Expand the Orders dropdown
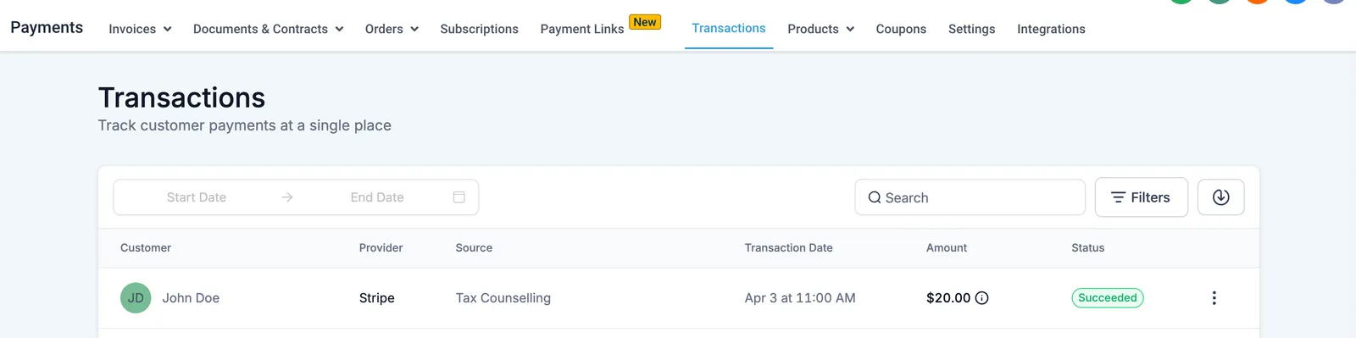Image resolution: width=1356 pixels, height=338 pixels. pyautogui.click(x=392, y=29)
